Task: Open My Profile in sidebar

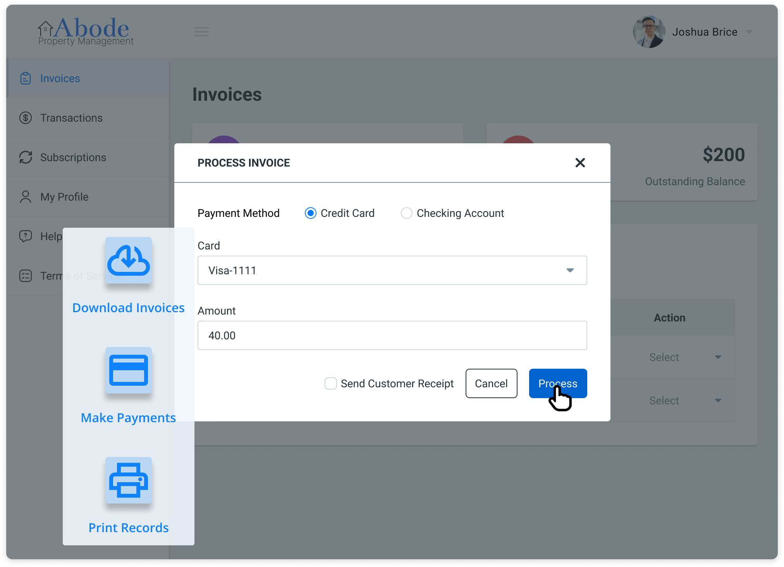Action: [88, 197]
